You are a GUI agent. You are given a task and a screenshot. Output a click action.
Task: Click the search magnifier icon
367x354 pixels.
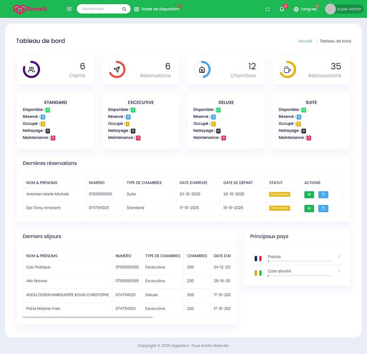(124, 9)
